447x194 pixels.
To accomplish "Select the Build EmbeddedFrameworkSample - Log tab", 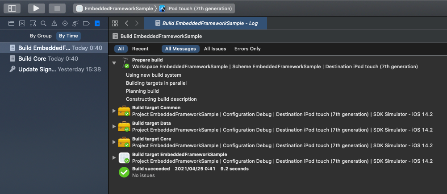I will click(x=206, y=23).
